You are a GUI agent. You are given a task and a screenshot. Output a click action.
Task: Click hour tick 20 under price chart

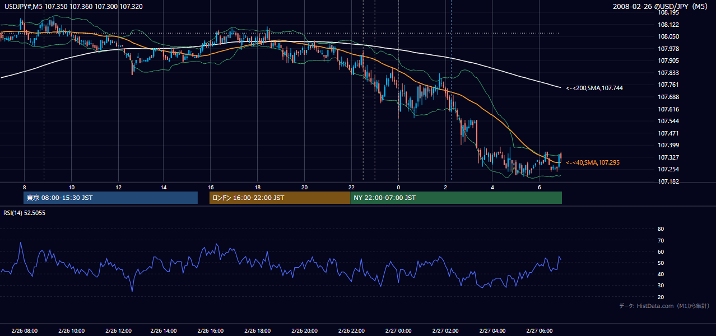pos(305,187)
